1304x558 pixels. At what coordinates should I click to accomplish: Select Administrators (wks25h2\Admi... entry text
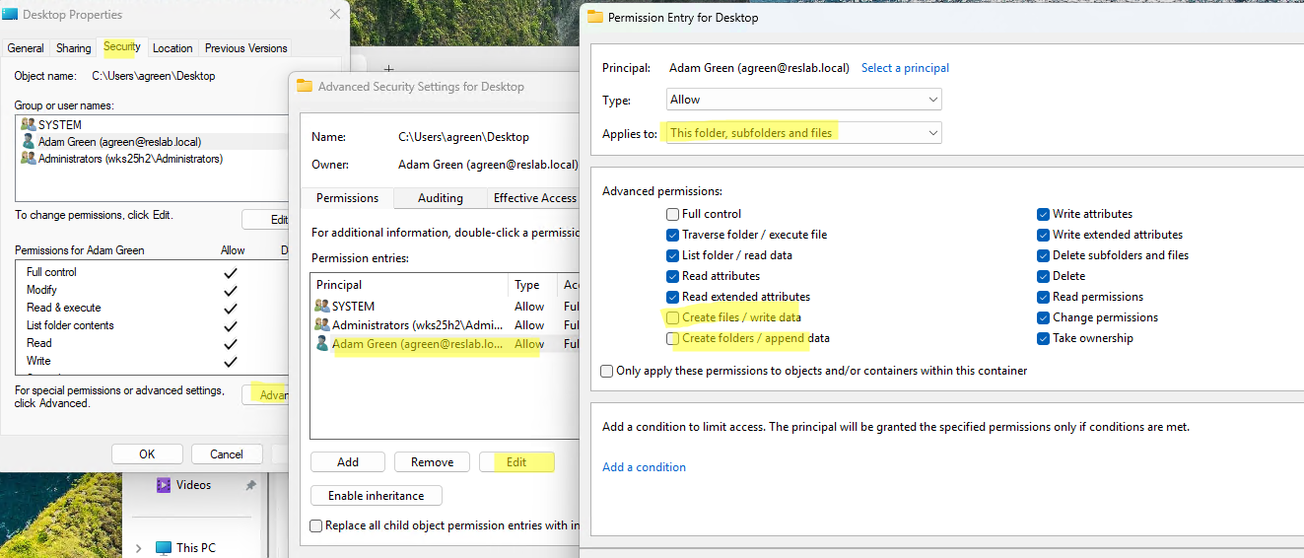[x=419, y=324]
